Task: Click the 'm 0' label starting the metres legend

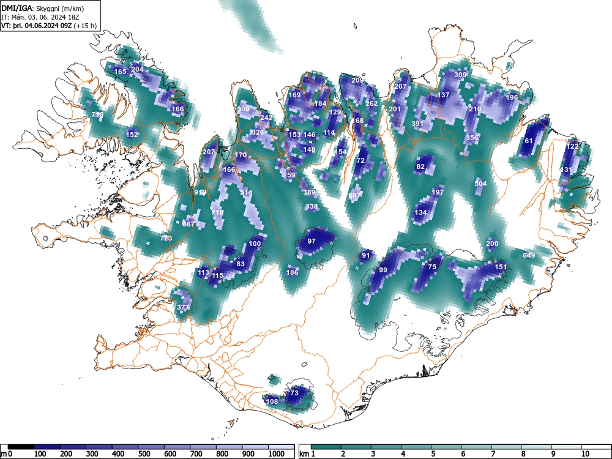Action: [x=6, y=454]
